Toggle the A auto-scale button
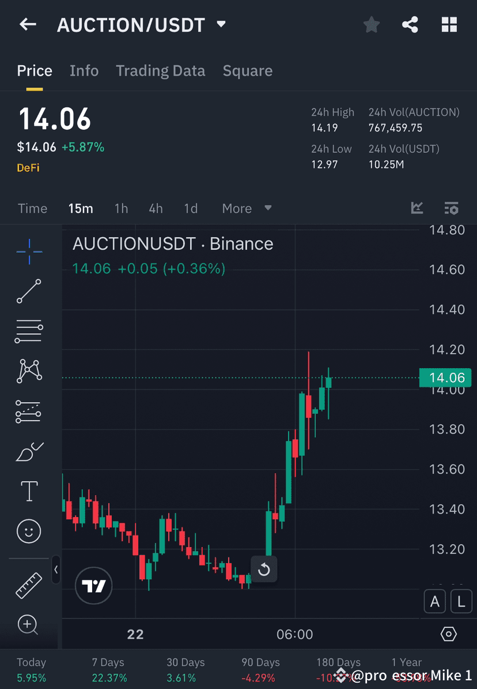 (x=435, y=601)
